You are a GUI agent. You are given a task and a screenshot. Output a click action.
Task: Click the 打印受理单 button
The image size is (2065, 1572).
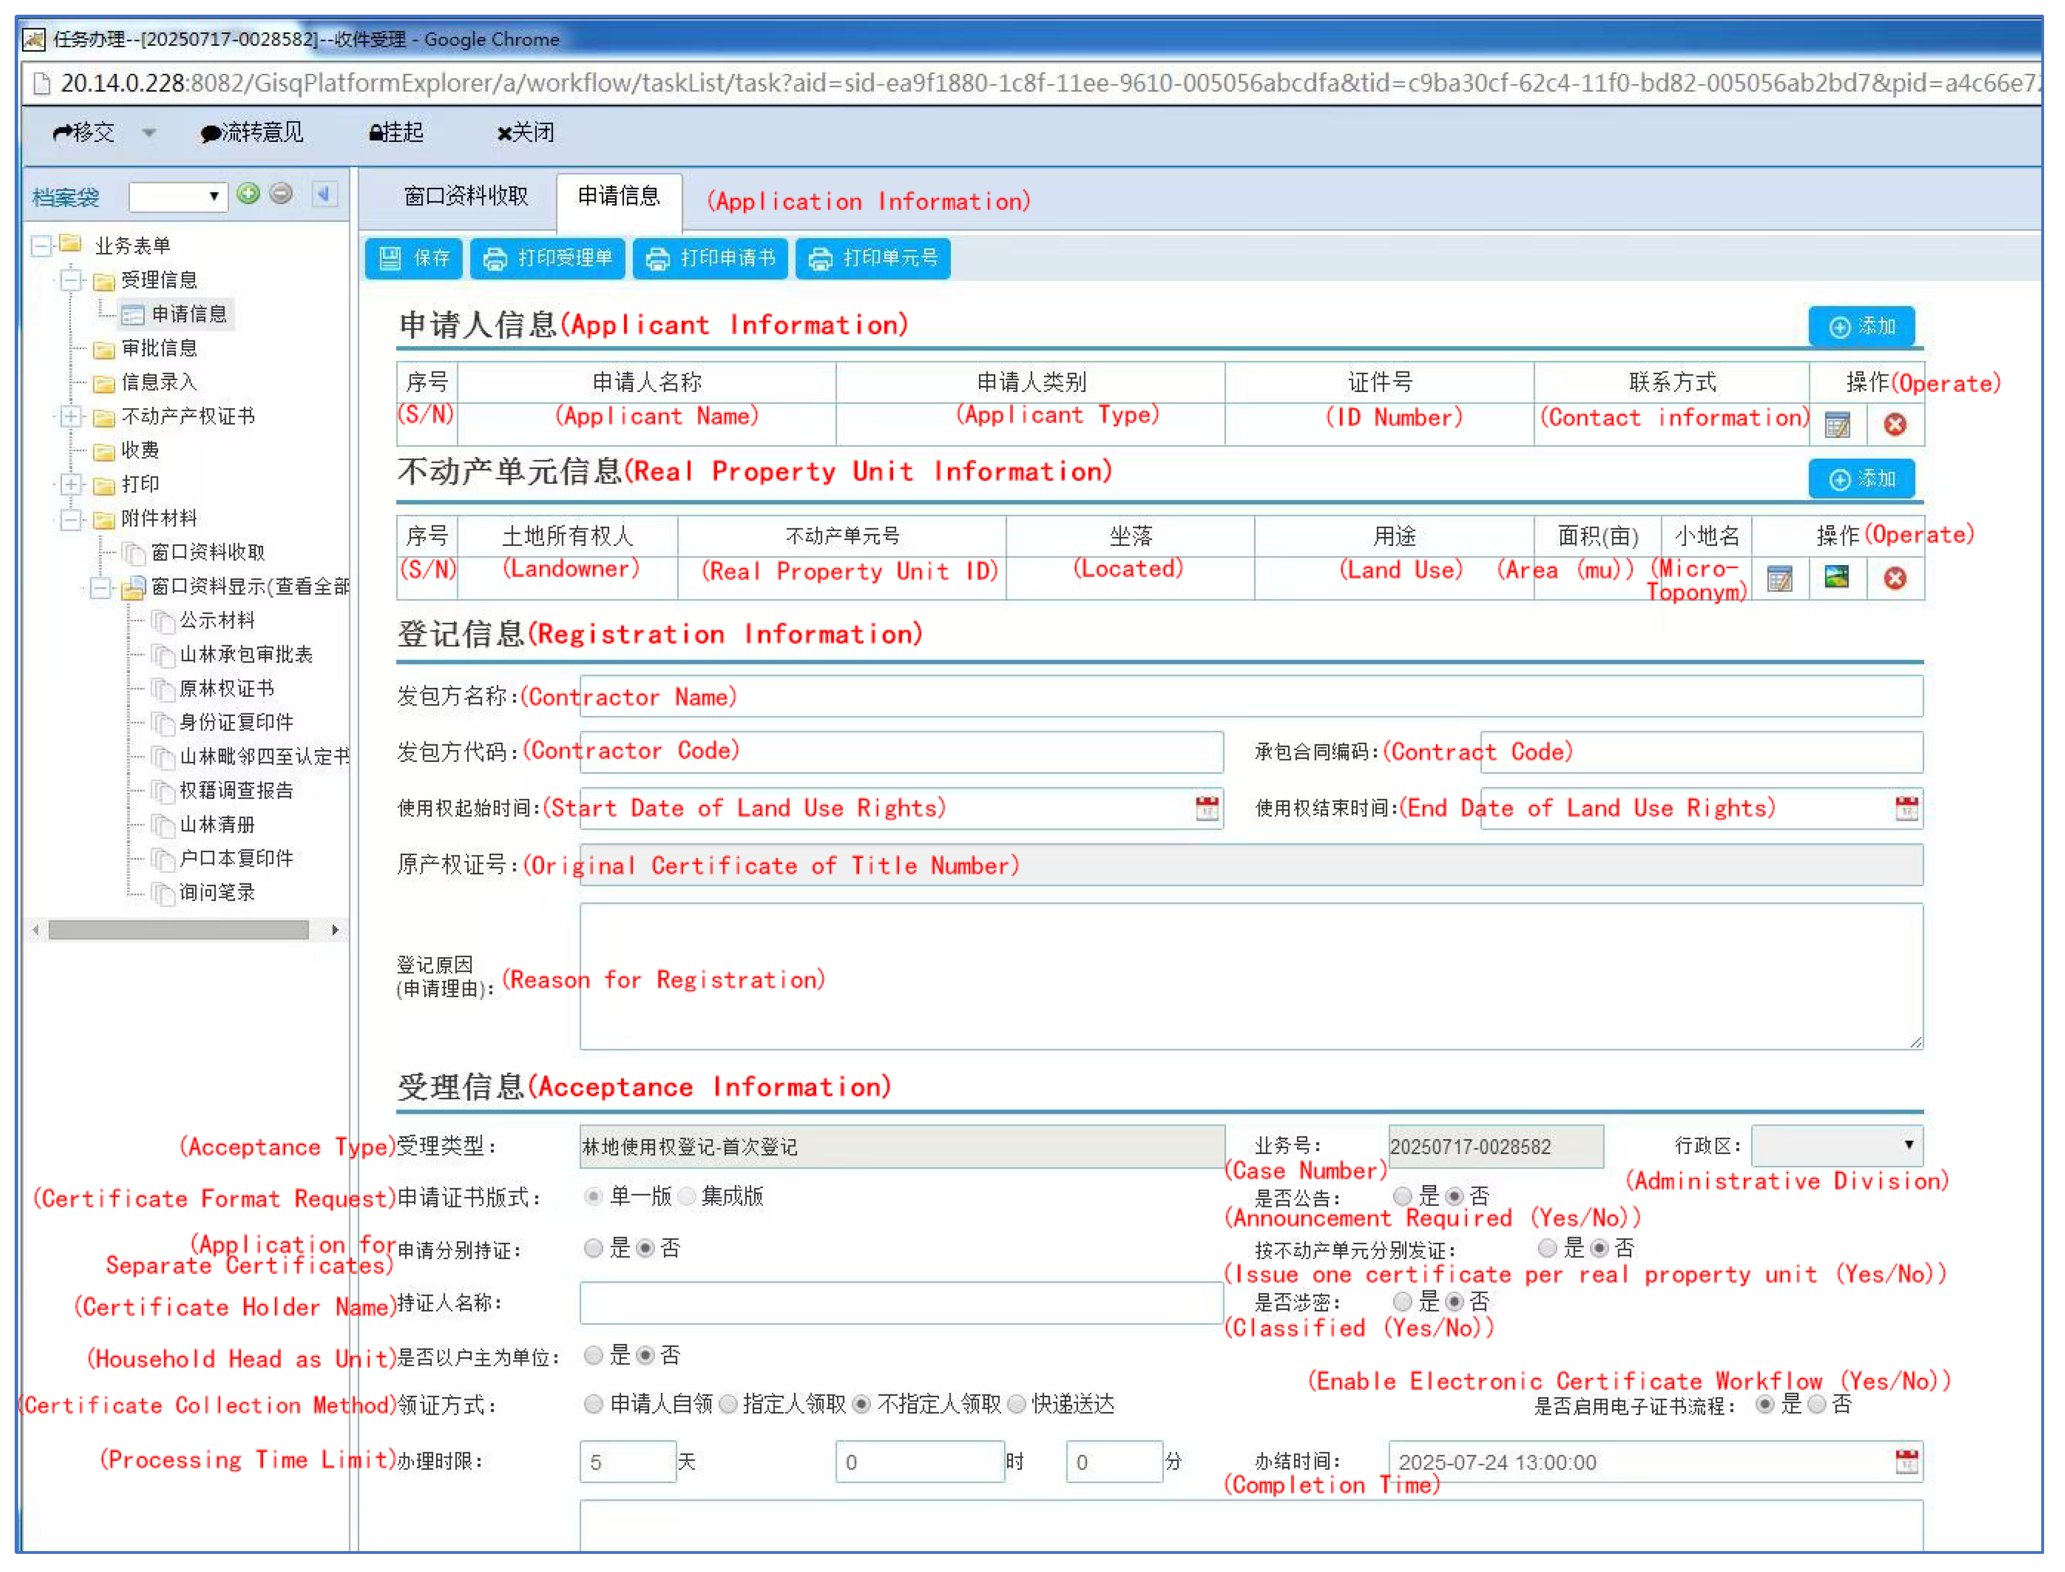547,259
